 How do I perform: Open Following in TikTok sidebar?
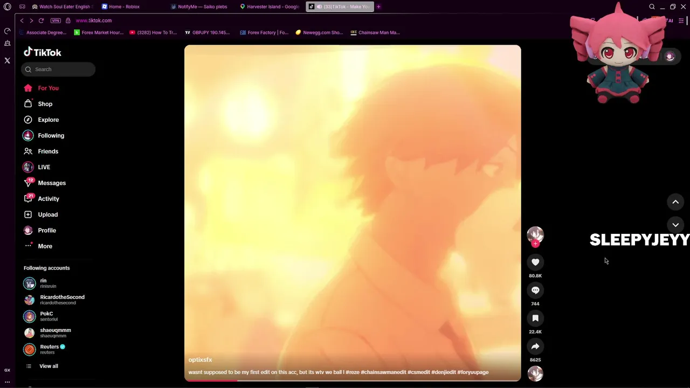point(51,135)
